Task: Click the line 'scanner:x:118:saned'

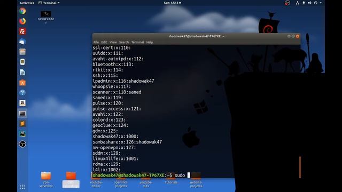Action: 116,92
